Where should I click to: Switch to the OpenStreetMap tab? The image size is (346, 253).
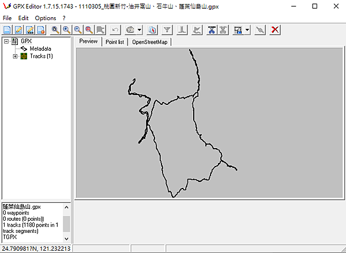[149, 42]
